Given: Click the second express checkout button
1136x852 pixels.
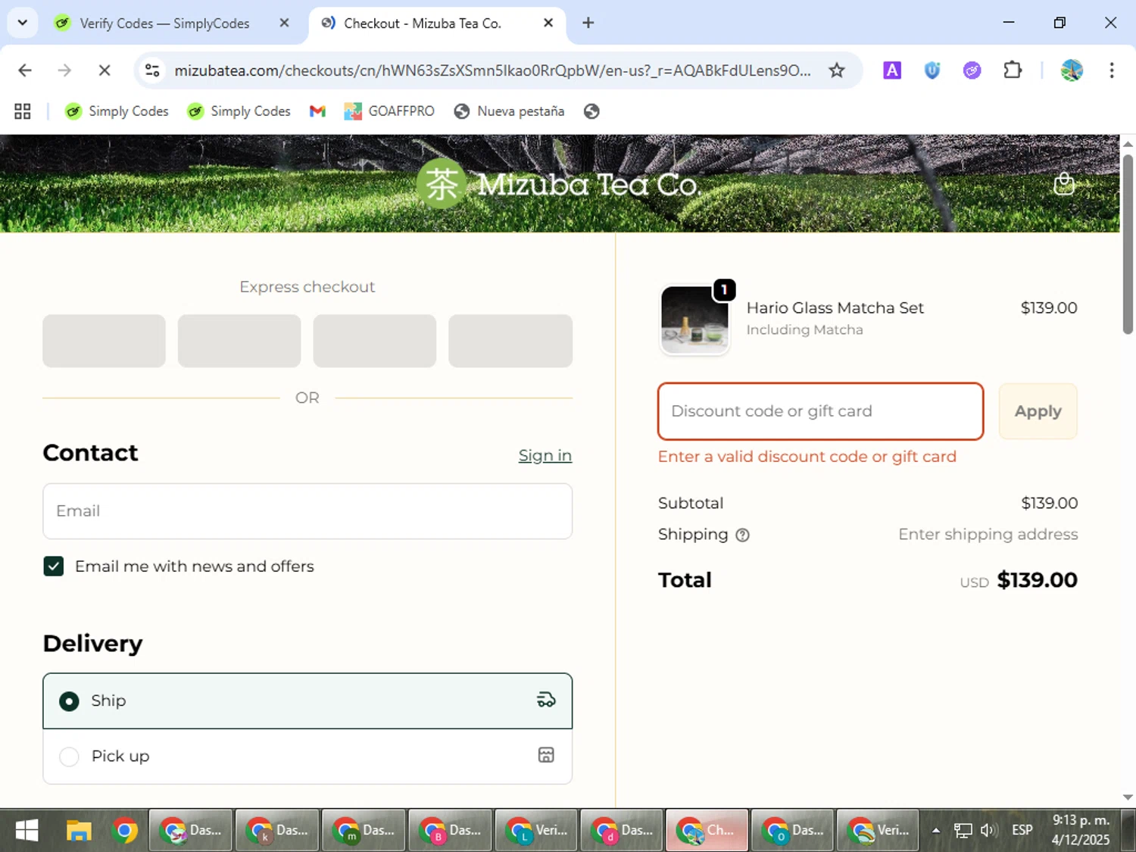Looking at the screenshot, I should click(x=239, y=341).
